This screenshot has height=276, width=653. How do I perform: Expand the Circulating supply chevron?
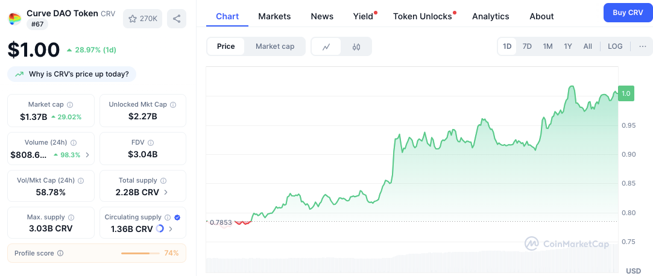(x=171, y=229)
